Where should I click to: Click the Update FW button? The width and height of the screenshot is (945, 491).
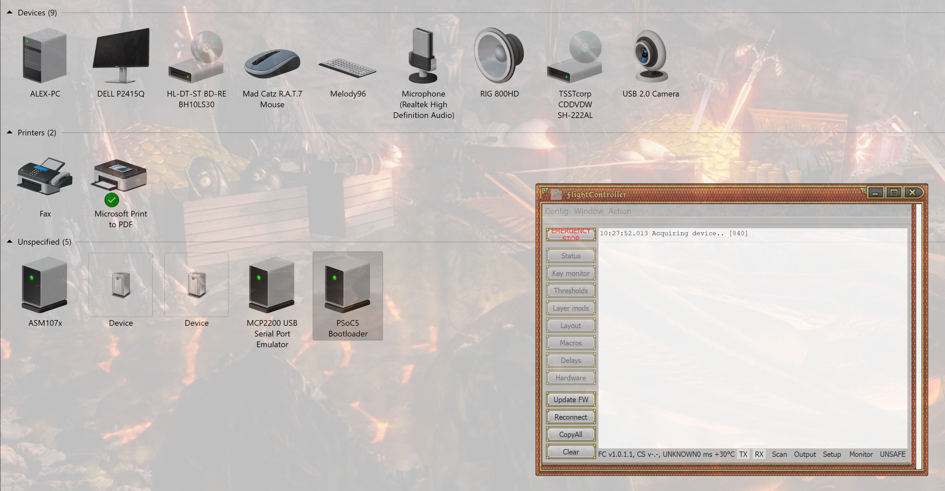(570, 399)
